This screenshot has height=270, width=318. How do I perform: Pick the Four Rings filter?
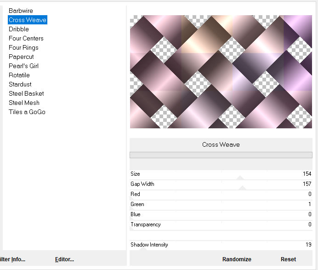coord(23,47)
